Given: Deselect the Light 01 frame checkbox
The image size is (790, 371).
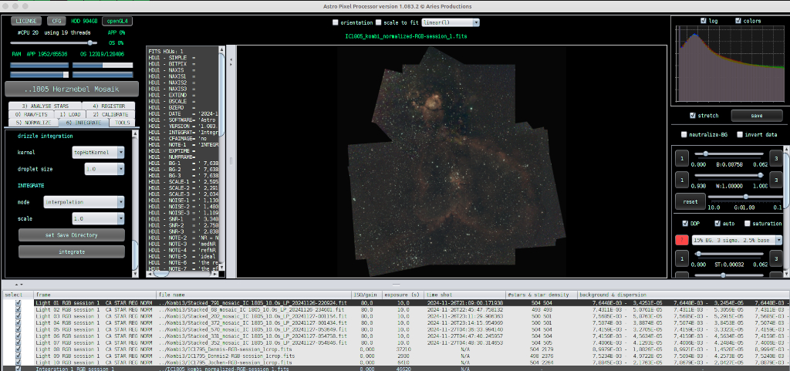Looking at the screenshot, I should point(19,303).
